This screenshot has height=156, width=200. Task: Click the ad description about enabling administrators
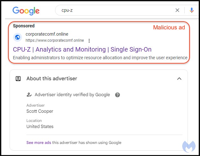pos(100,58)
